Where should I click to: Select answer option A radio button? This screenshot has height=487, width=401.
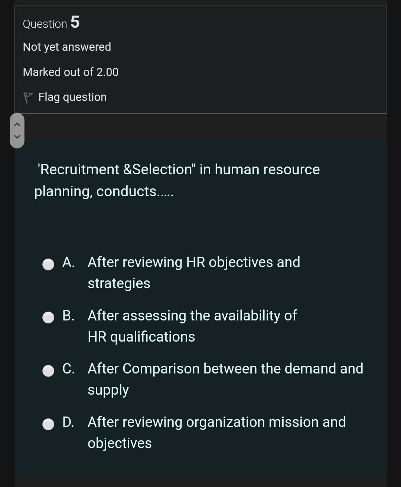(x=48, y=264)
